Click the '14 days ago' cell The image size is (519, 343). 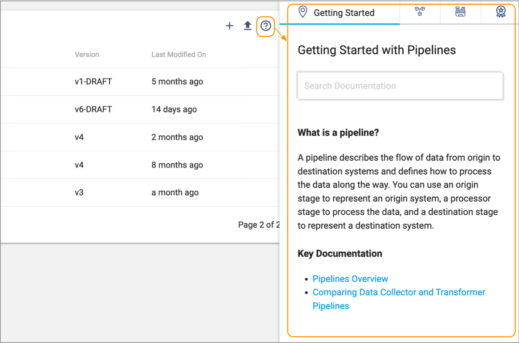point(174,109)
